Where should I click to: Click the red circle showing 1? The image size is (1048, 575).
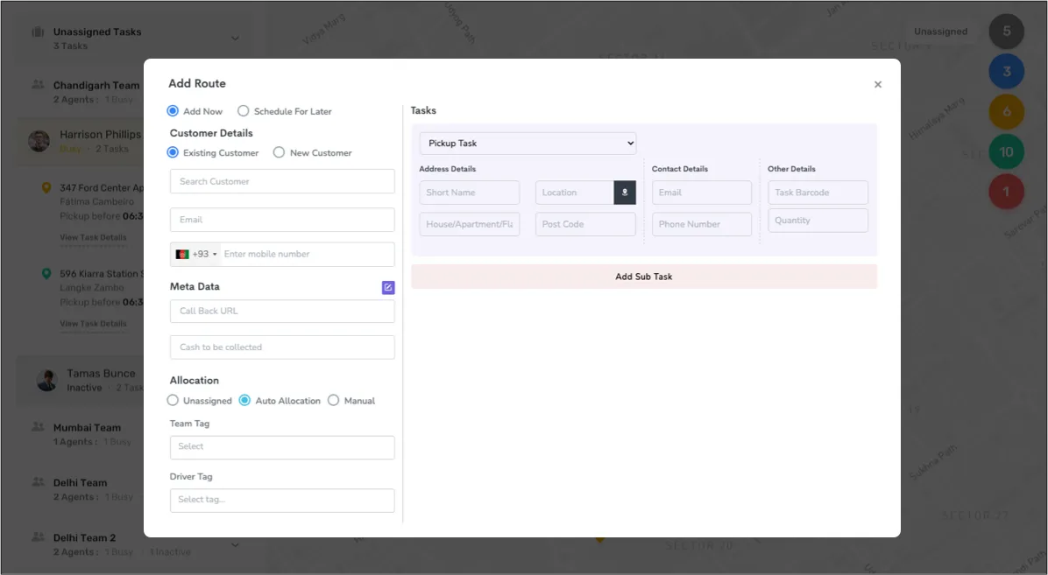pyautogui.click(x=1006, y=192)
